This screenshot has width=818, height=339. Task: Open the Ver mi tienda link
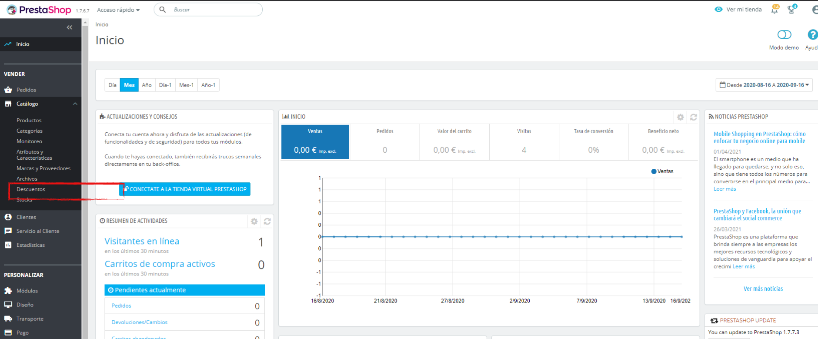(744, 10)
